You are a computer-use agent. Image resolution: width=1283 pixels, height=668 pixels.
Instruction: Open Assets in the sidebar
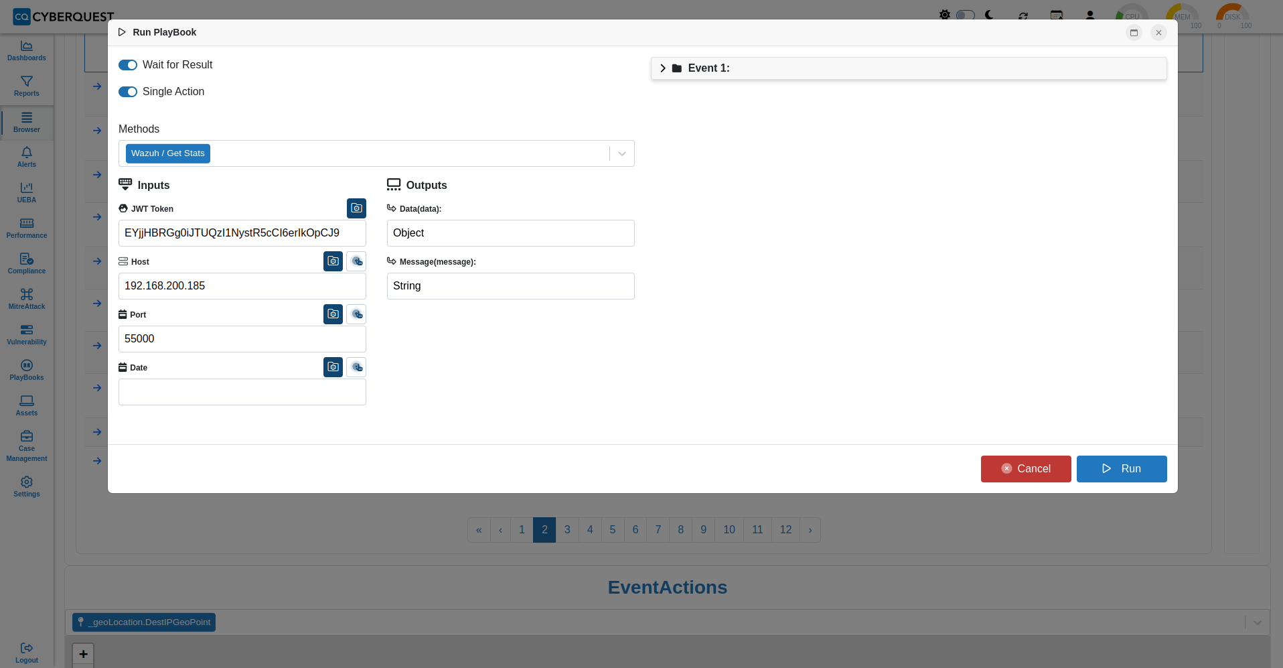tap(27, 406)
